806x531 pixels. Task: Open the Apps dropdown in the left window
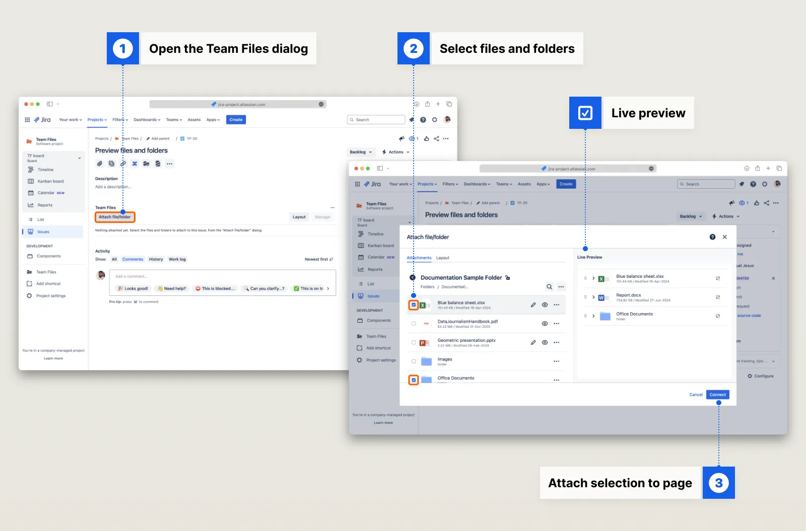point(213,120)
